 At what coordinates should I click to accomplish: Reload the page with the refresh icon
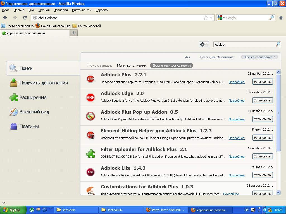pos(25,18)
